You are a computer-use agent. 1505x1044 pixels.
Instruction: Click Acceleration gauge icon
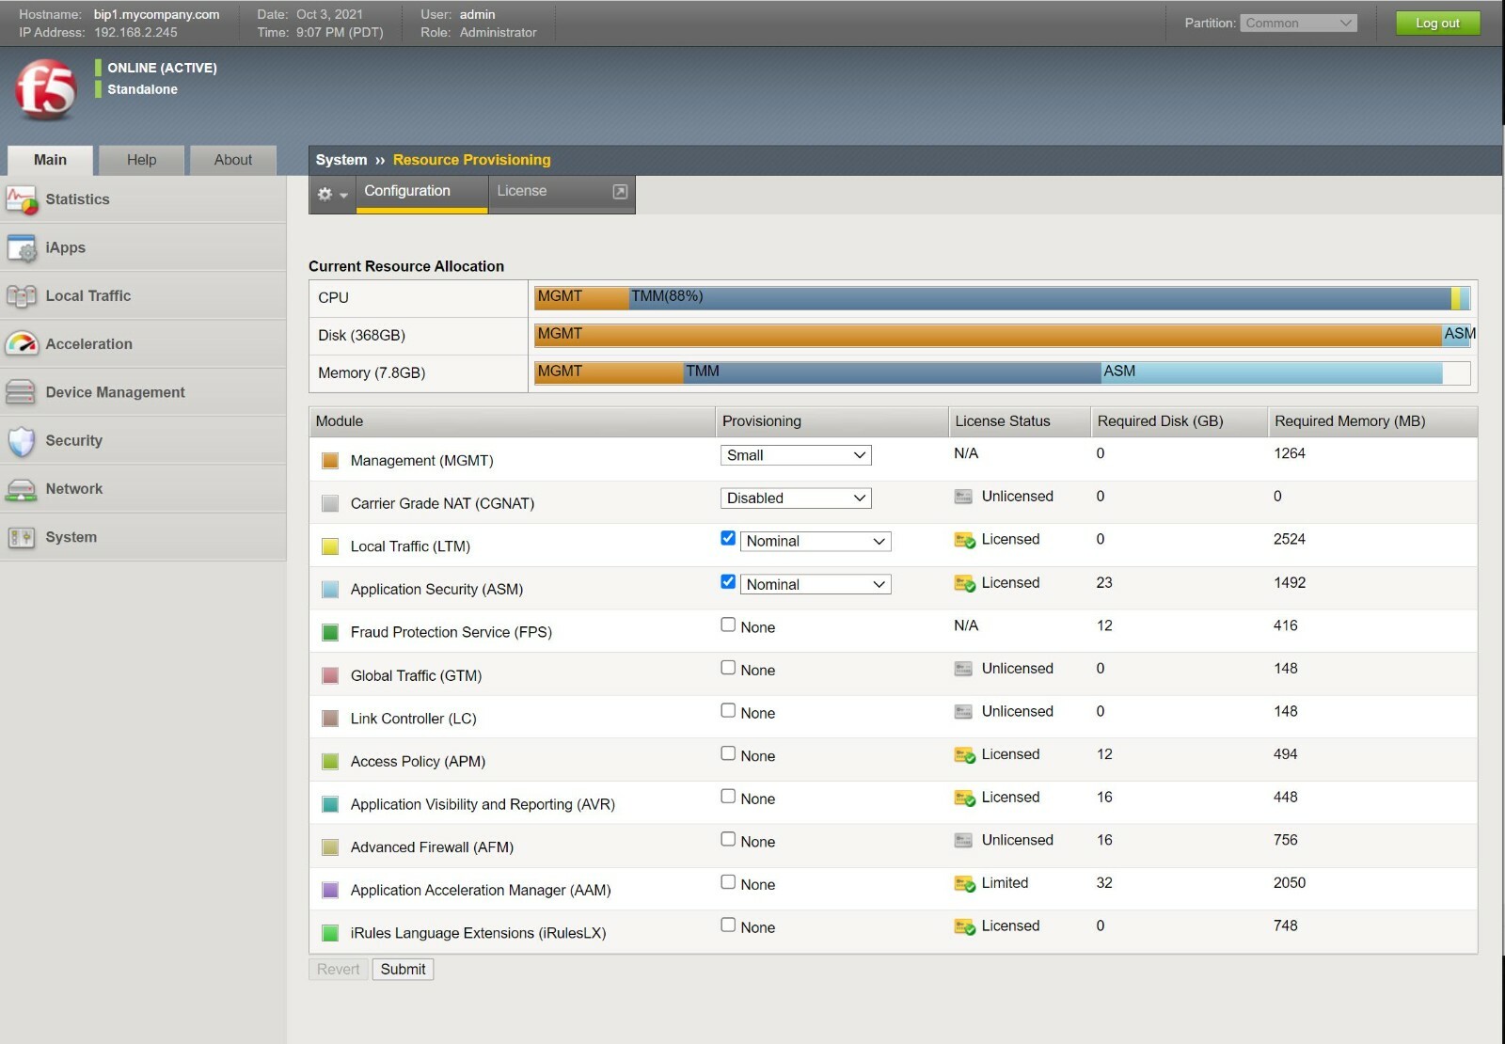[x=22, y=344]
